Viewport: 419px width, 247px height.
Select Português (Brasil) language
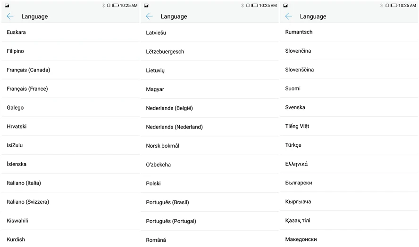coord(210,202)
